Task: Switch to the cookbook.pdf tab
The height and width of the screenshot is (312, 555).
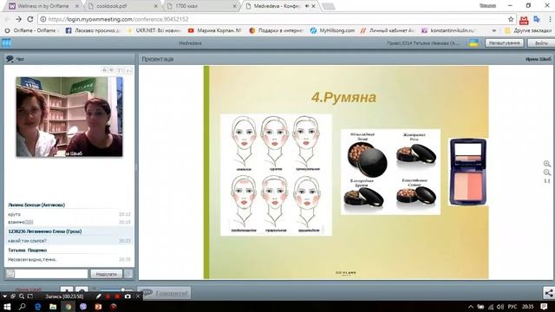Action: pyautogui.click(x=122, y=6)
